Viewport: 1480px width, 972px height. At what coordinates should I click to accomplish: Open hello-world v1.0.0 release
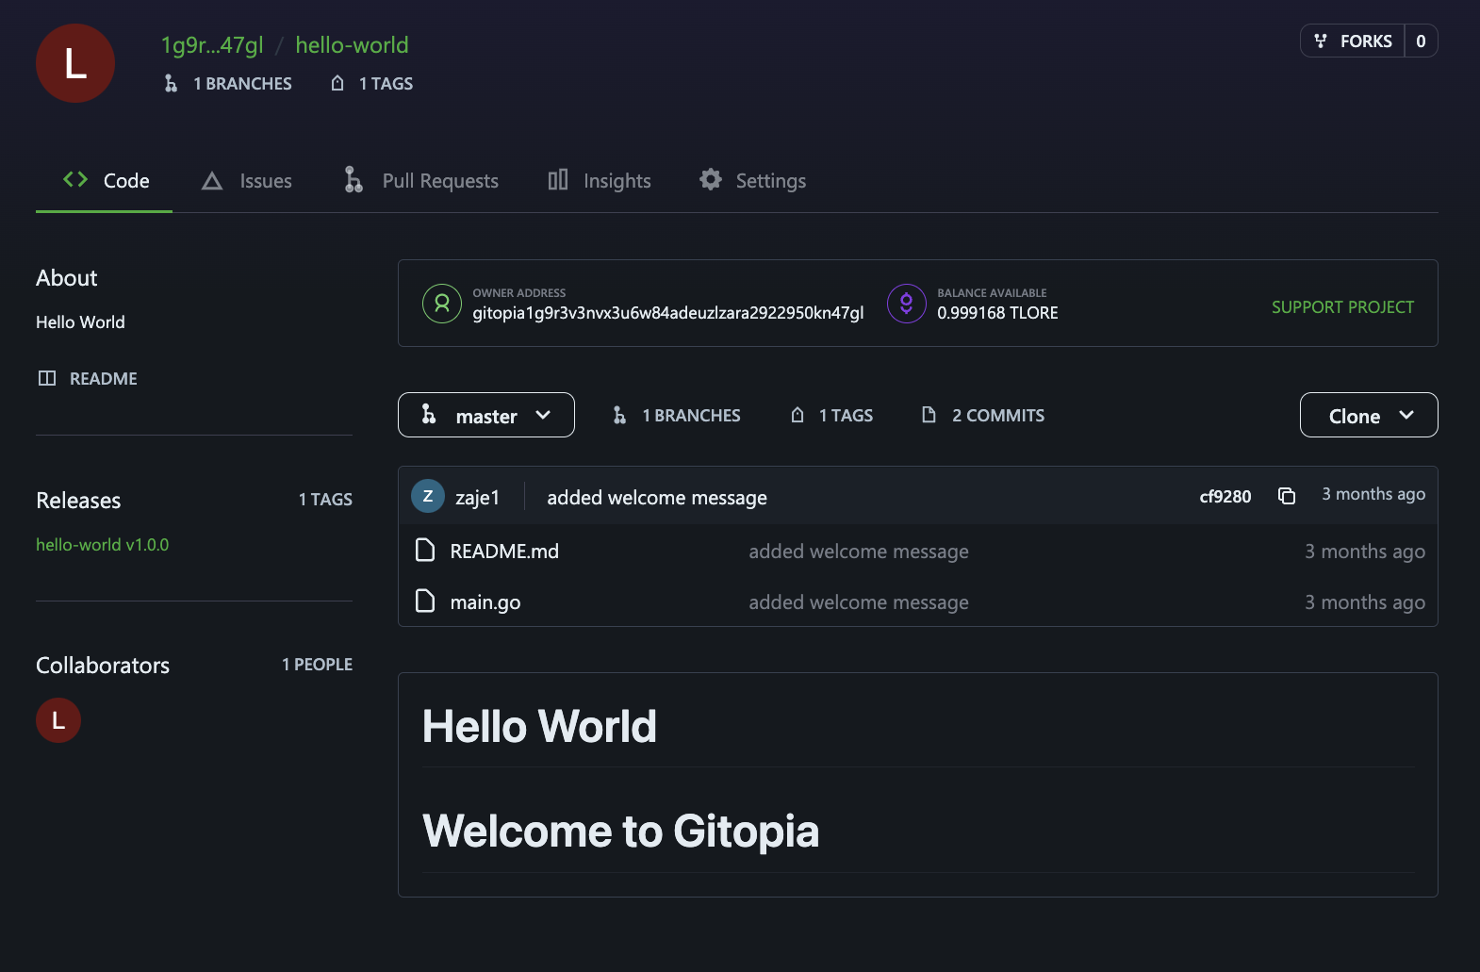(x=102, y=545)
